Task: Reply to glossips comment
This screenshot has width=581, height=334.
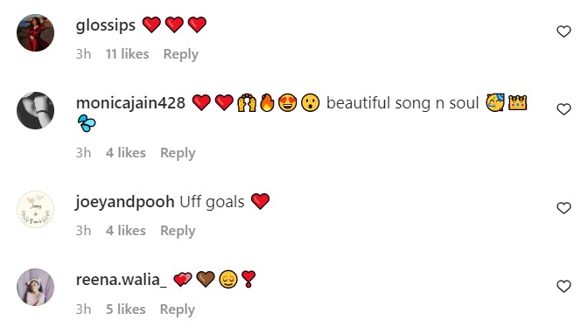Action: 181,54
